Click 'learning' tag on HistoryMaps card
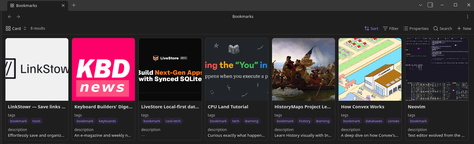The image size is (474, 144). 323,121
